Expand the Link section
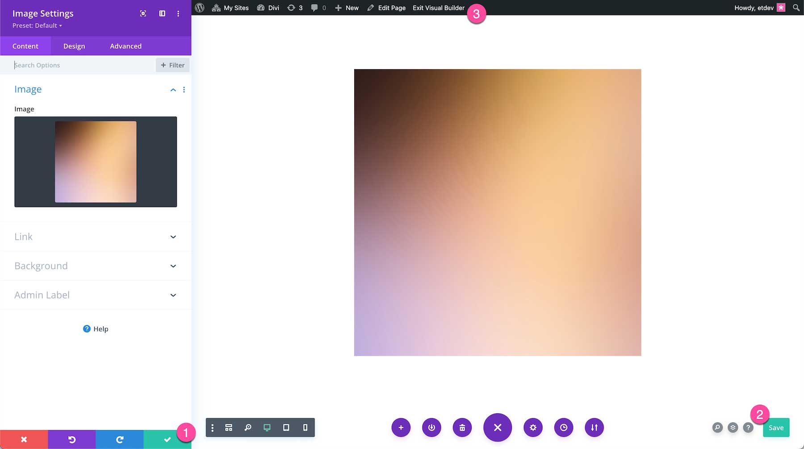 click(x=96, y=237)
